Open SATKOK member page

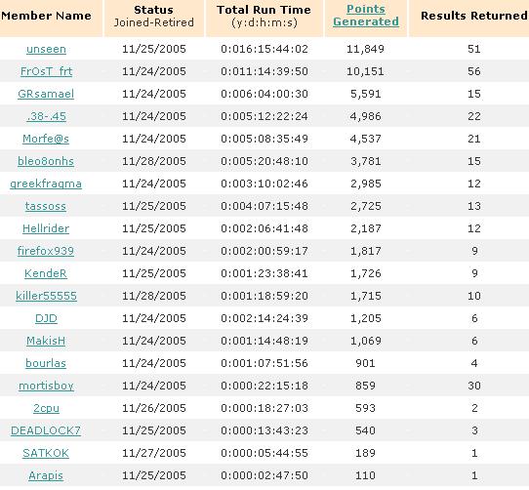click(x=46, y=453)
